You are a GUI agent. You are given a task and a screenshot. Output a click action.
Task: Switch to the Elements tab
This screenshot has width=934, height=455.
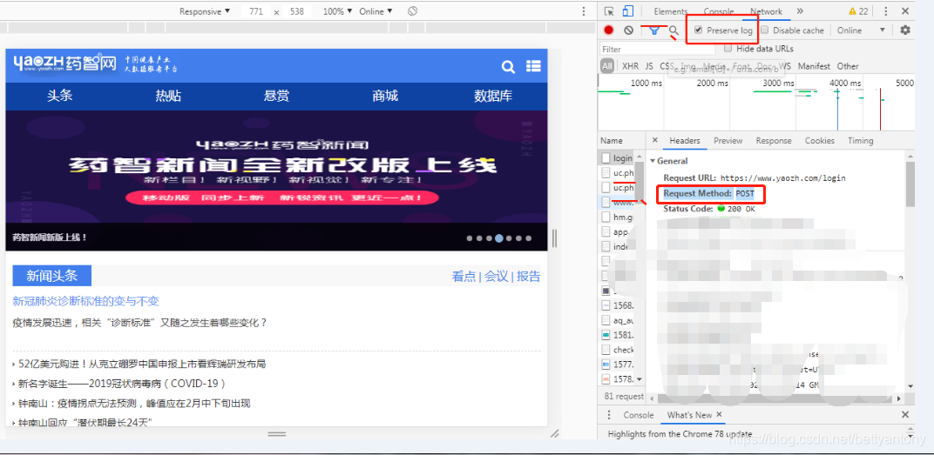(x=671, y=11)
